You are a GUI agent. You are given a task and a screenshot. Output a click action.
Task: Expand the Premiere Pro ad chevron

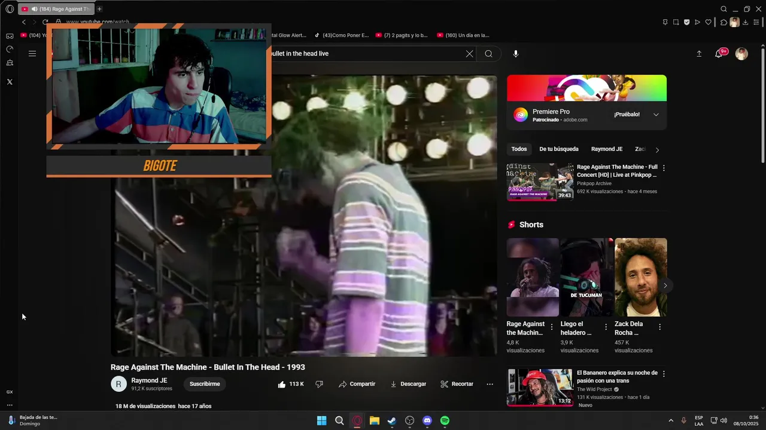point(656,115)
